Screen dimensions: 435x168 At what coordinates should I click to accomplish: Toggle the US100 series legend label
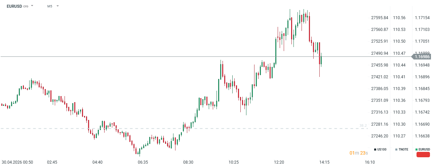382,149
